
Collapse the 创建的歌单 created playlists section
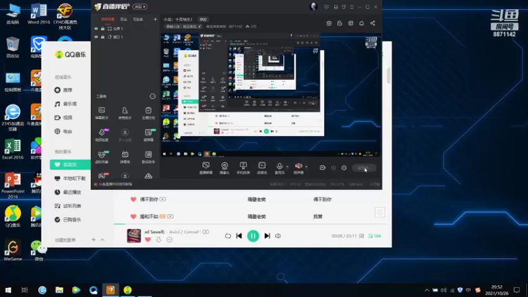(102, 240)
